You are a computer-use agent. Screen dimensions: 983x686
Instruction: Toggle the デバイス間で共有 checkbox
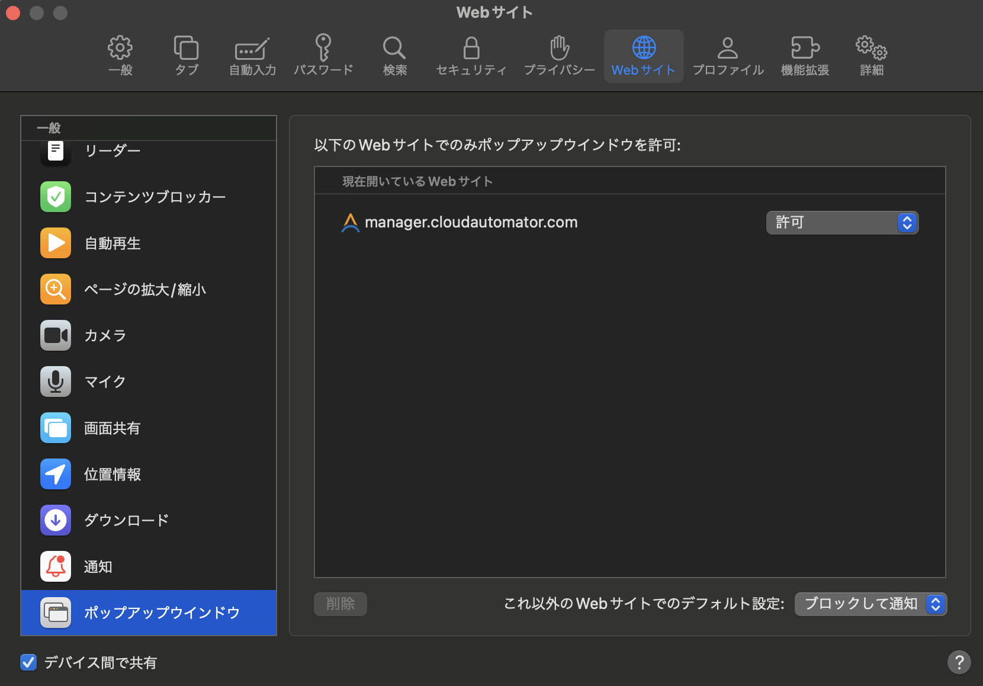point(28,662)
